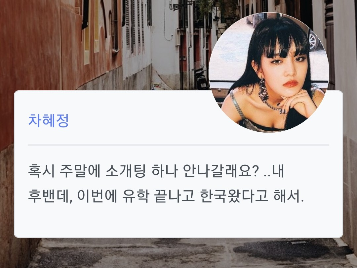Tap the earring in the profile photo
357x268 pixels.
tap(264, 90)
